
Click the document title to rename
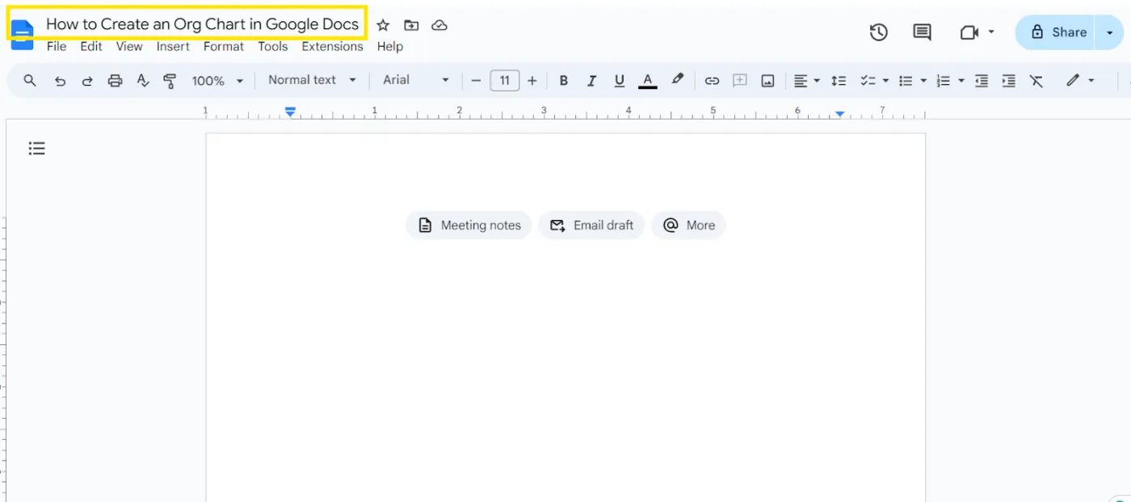pos(202,24)
